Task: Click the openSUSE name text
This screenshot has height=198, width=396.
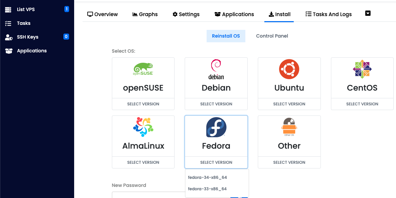Action: [143, 88]
